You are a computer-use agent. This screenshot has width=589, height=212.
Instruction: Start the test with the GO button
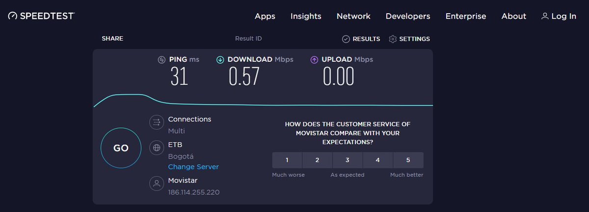tap(121, 148)
